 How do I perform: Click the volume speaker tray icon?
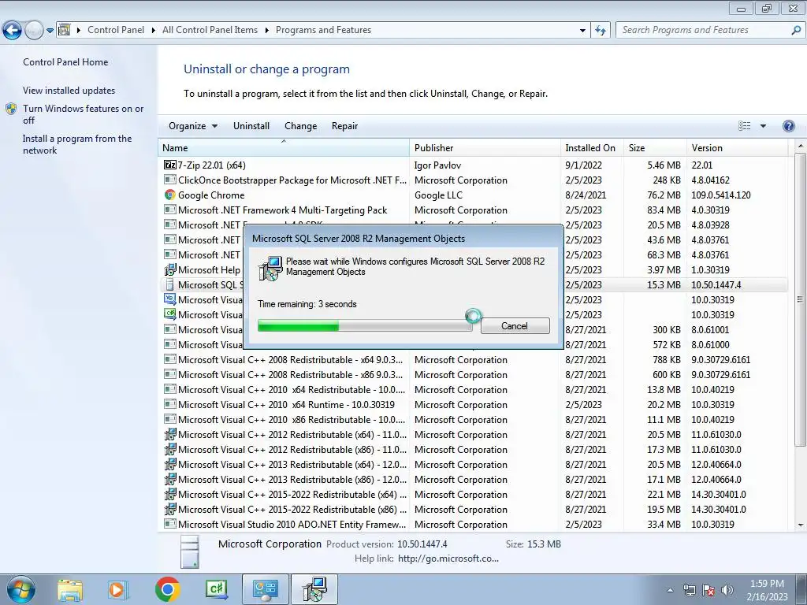(x=727, y=590)
